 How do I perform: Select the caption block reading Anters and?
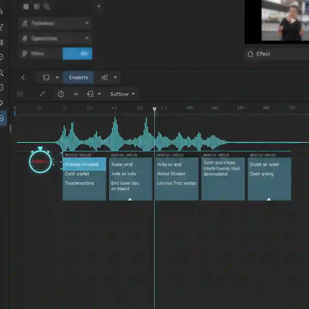[177, 178]
